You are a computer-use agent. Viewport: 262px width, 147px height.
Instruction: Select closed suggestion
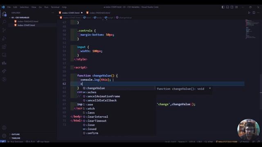119,129
